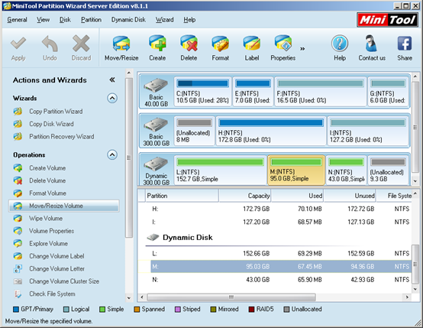Screen dimensions: 423x328
Task: Open the View menu
Action: [44, 20]
